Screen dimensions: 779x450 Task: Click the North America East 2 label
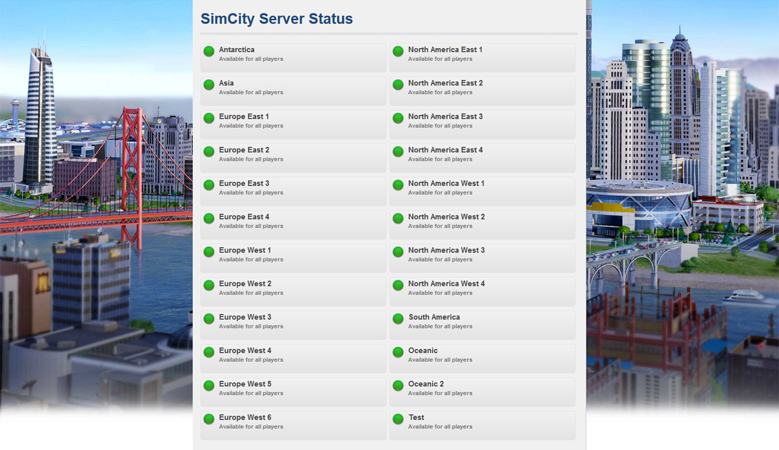[445, 83]
